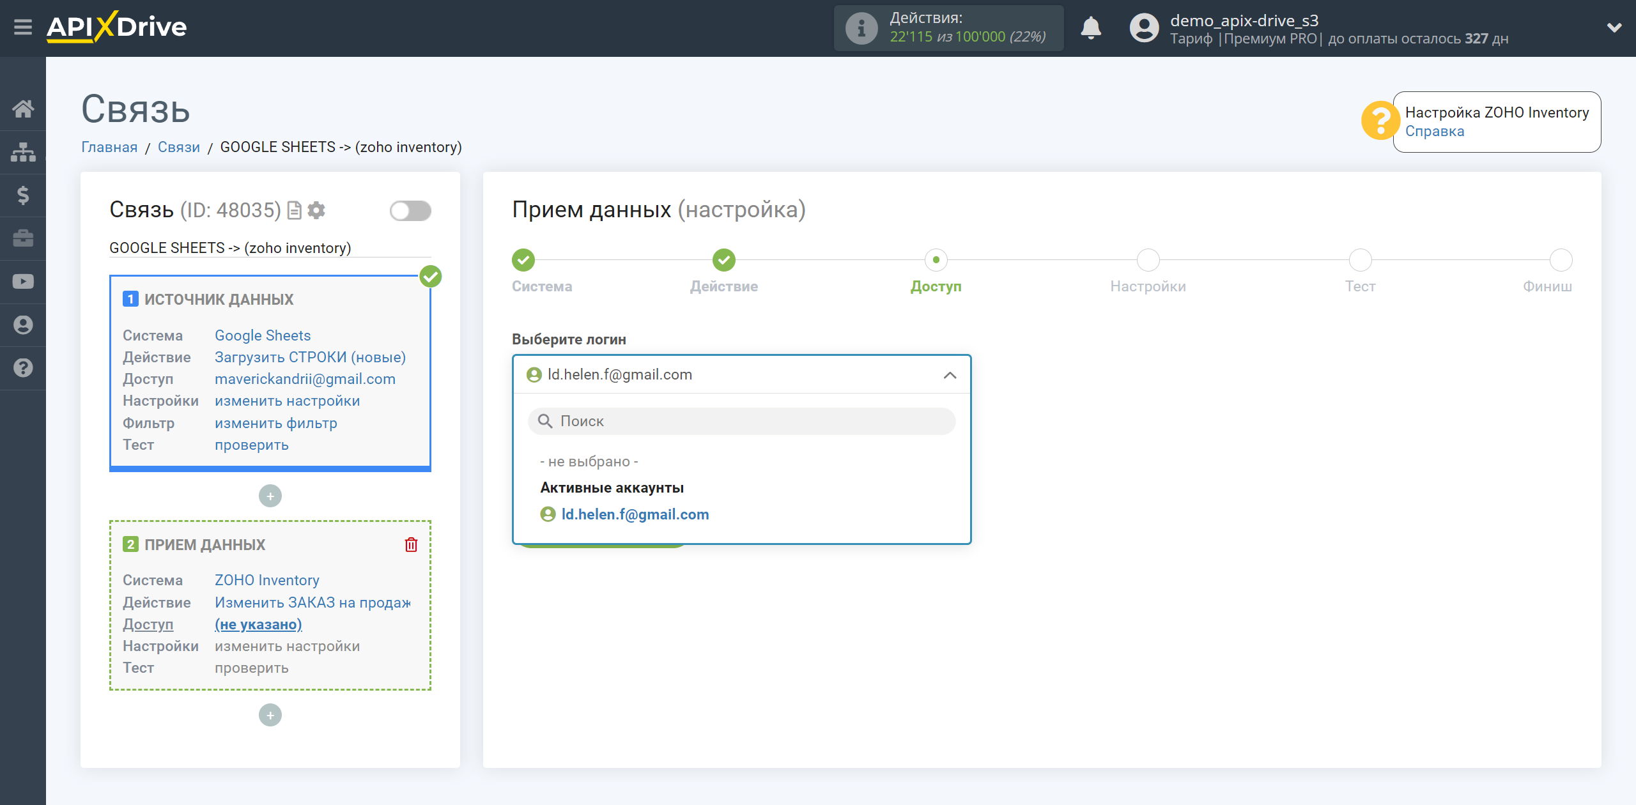Click source проверить test link
This screenshot has height=805, width=1636.
pyautogui.click(x=251, y=445)
